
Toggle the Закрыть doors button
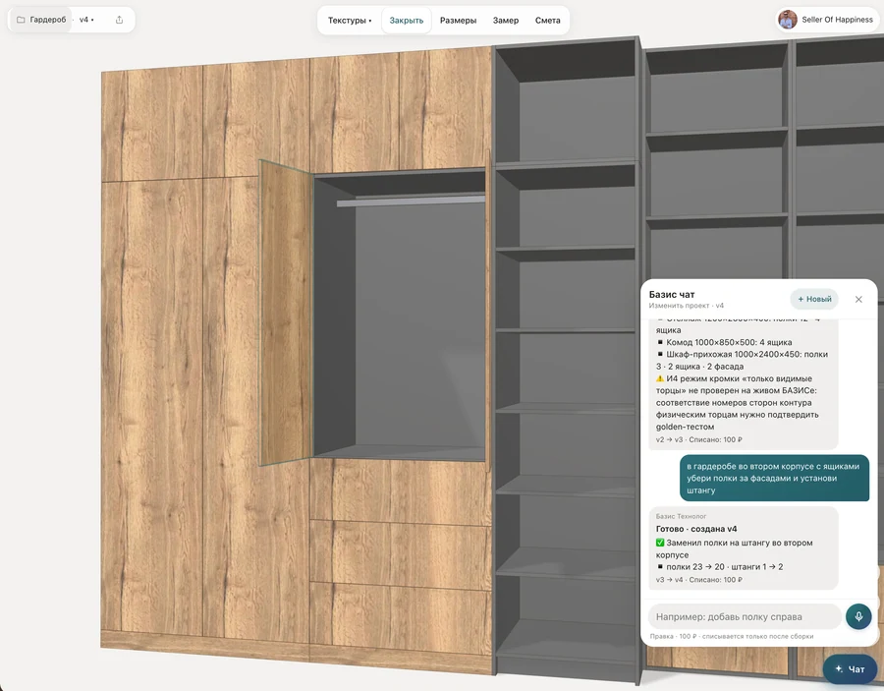pyautogui.click(x=407, y=21)
